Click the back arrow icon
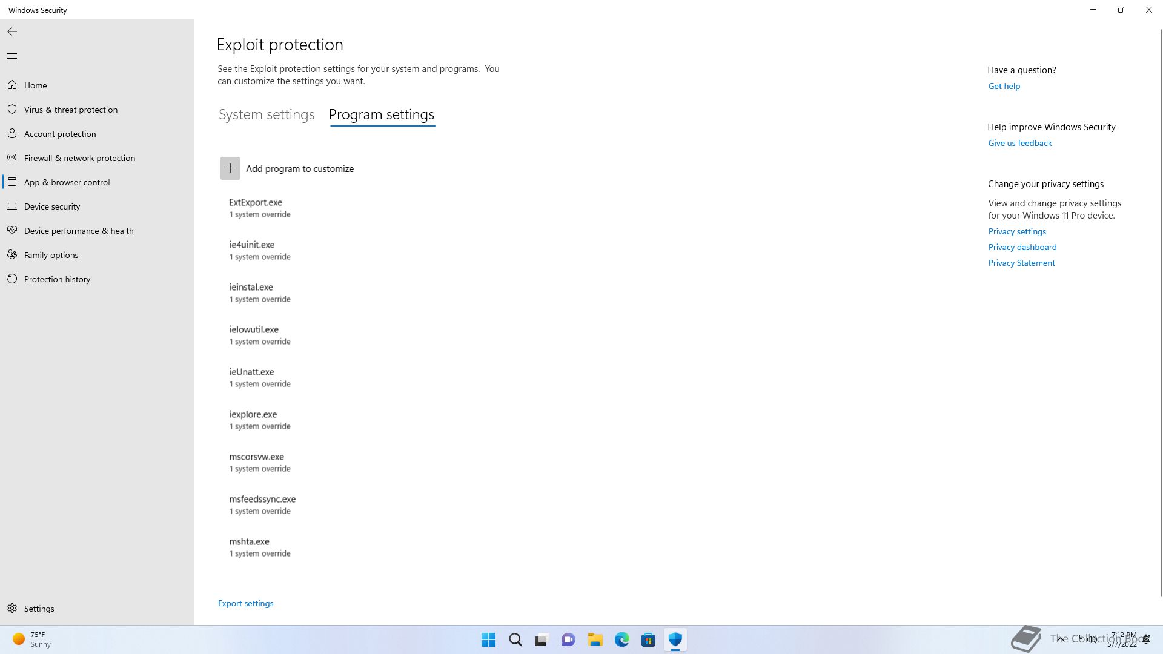1163x654 pixels. tap(12, 31)
